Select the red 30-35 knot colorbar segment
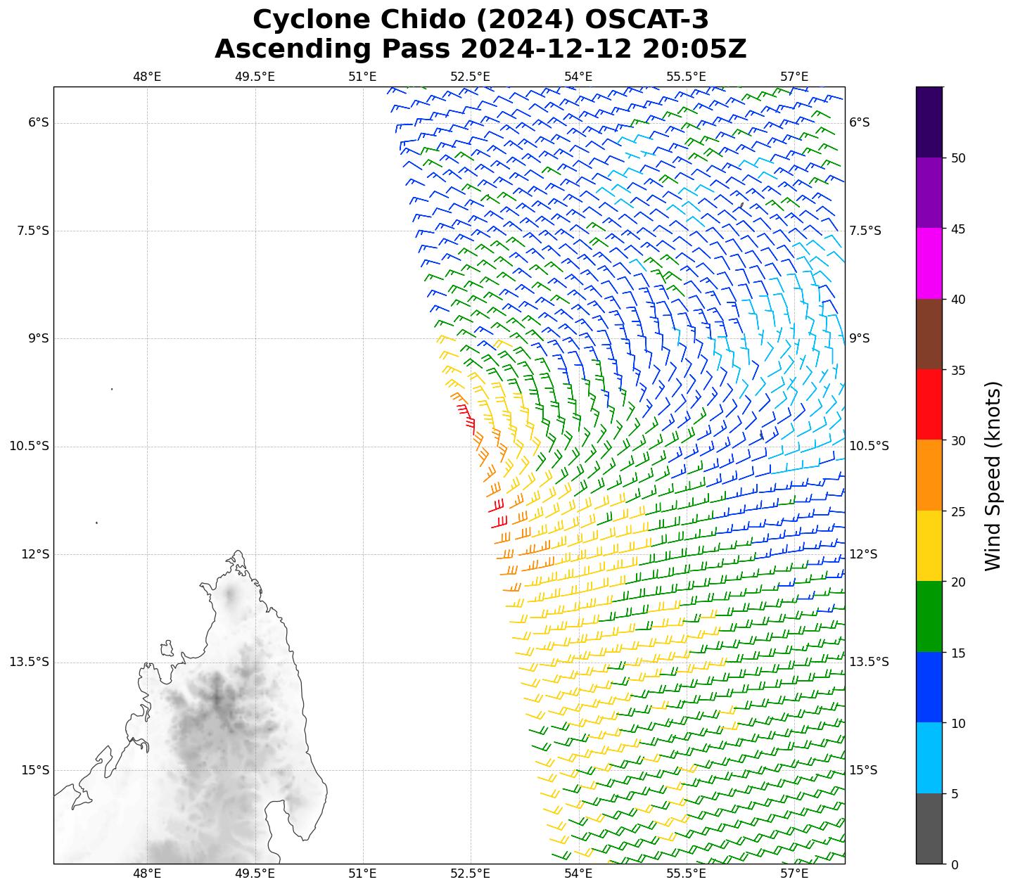1013x889 pixels. [929, 404]
